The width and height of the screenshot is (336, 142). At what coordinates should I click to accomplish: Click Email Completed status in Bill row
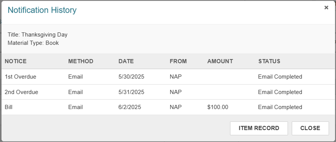[280, 107]
